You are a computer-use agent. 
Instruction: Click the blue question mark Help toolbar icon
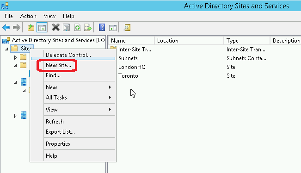pos(102,27)
